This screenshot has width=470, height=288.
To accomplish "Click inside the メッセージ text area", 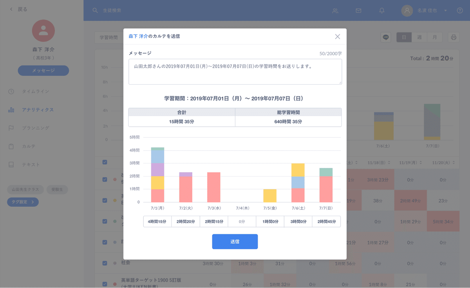I will coord(235,71).
